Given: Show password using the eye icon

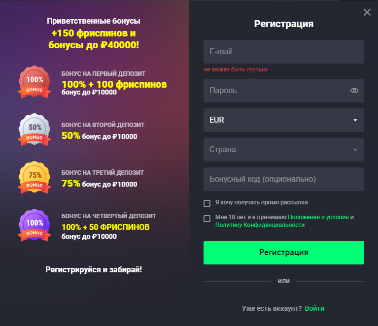Looking at the screenshot, I should click(354, 91).
